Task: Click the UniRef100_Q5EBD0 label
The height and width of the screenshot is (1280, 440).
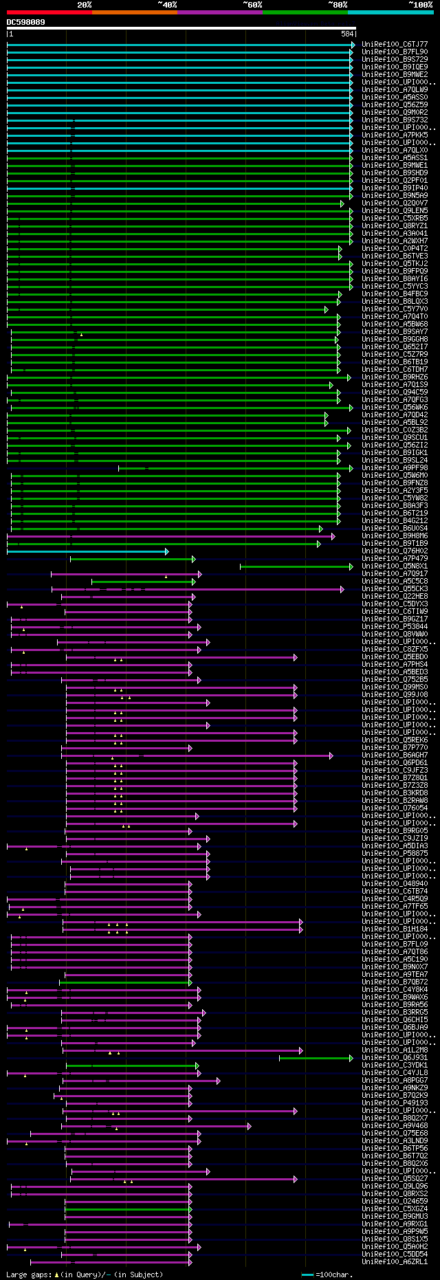Action: (395, 657)
